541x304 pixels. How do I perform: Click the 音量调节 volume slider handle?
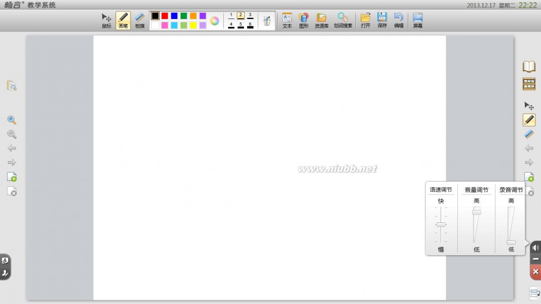(x=477, y=212)
